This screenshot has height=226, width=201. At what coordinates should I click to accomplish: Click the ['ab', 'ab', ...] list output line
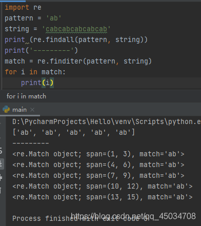(74, 132)
